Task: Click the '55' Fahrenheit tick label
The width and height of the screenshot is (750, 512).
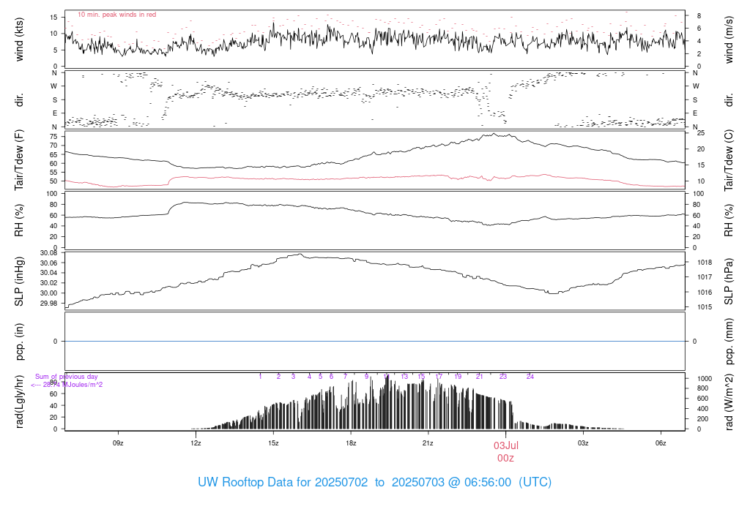Action: coord(53,173)
